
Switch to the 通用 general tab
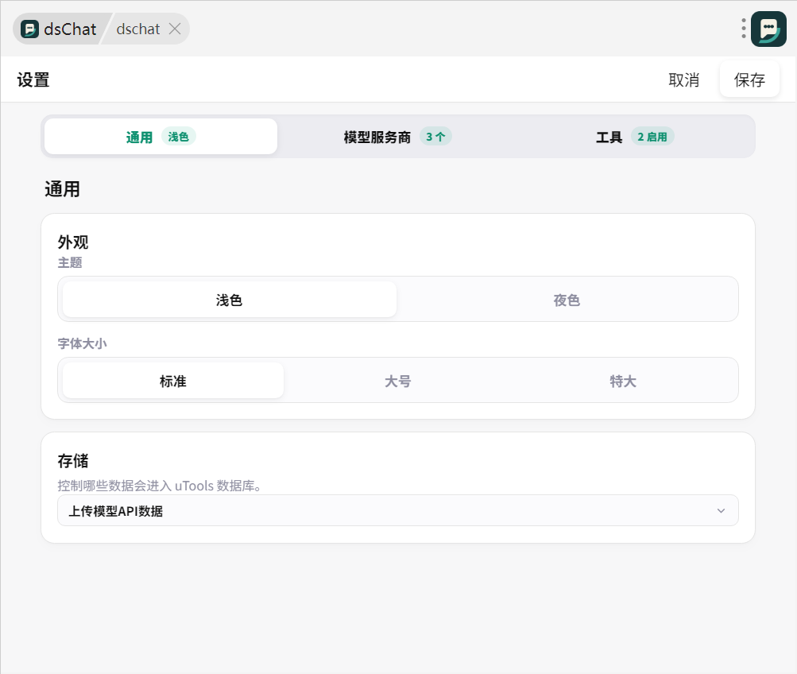(161, 136)
